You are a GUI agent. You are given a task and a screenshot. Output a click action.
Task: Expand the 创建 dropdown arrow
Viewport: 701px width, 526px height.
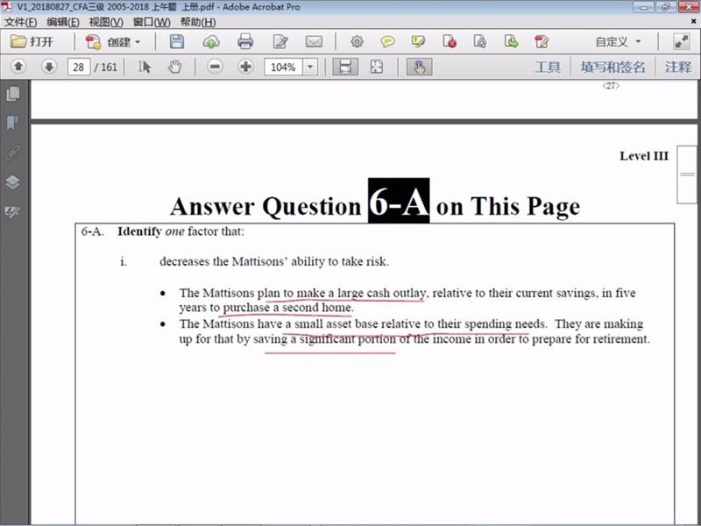click(138, 42)
